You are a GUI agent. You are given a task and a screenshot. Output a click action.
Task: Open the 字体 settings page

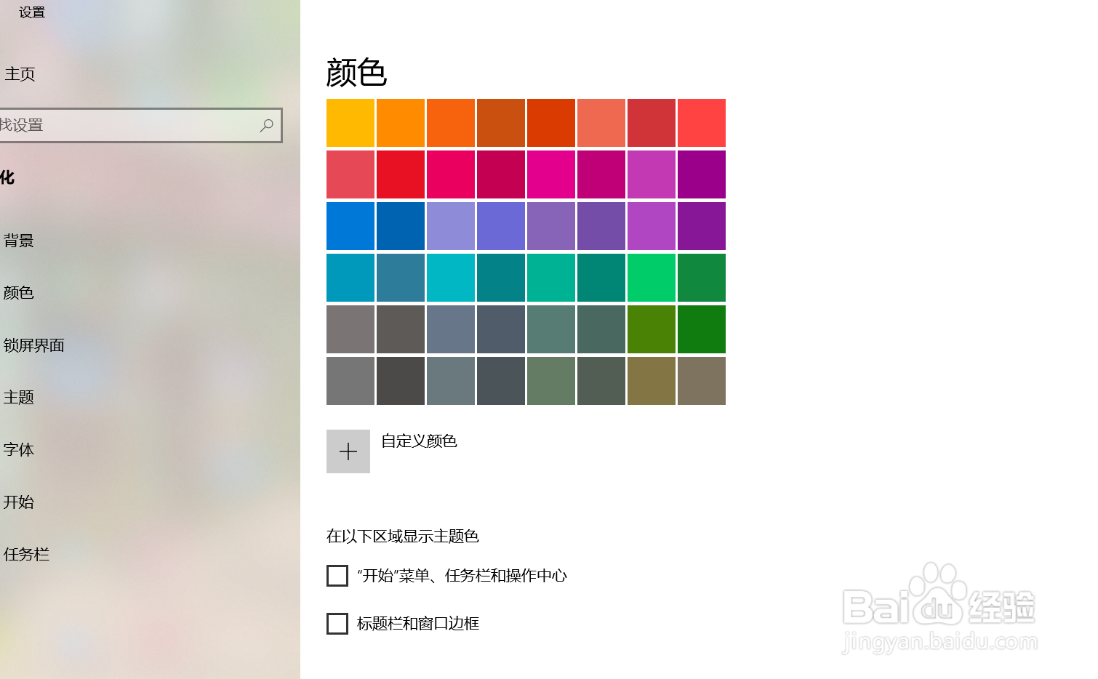(19, 450)
